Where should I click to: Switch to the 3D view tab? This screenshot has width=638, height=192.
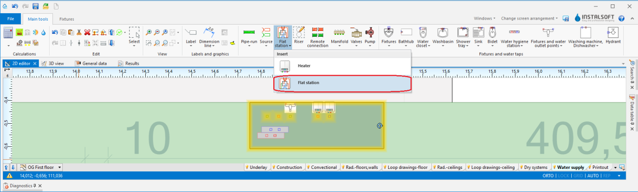tap(53, 63)
